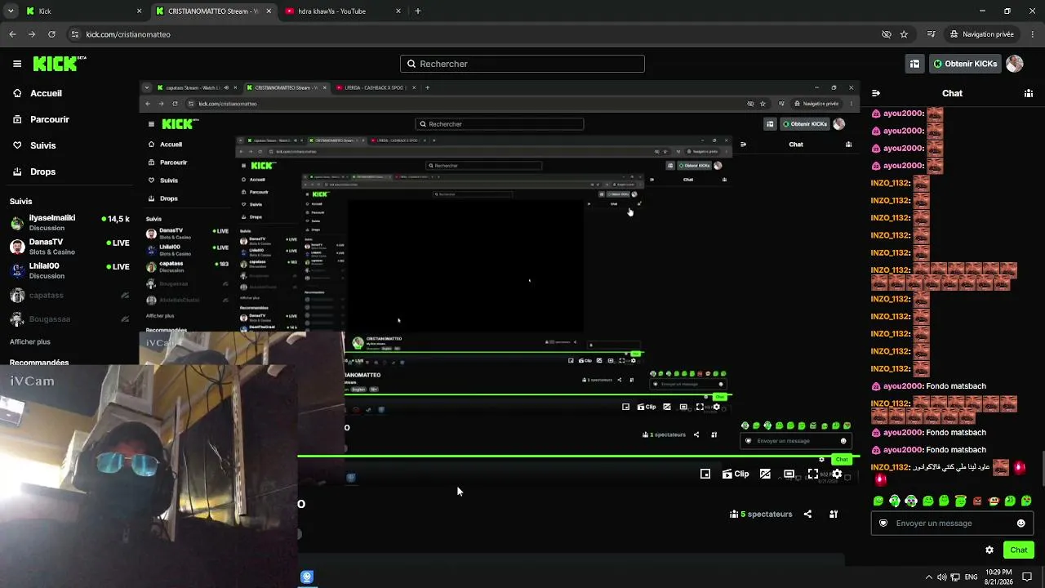Toggle theatre mode left of the fullscreen icon
Image resolution: width=1045 pixels, height=588 pixels.
pos(789,474)
